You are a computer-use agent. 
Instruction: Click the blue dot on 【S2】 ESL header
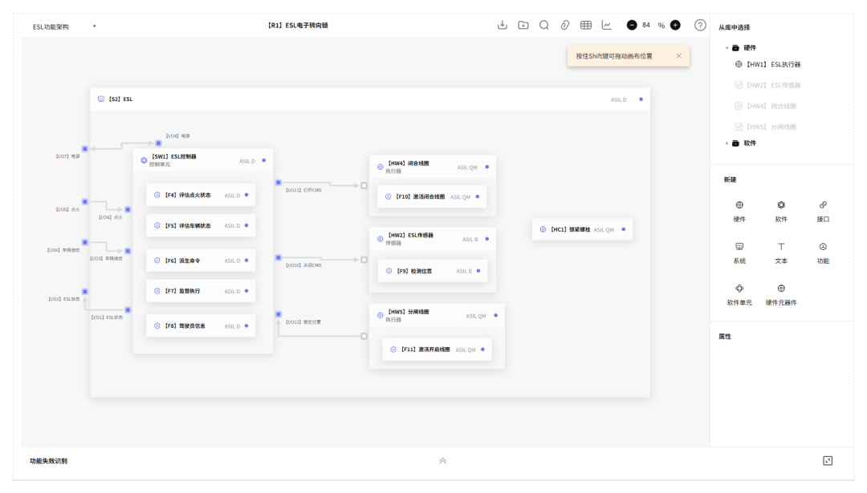[641, 99]
